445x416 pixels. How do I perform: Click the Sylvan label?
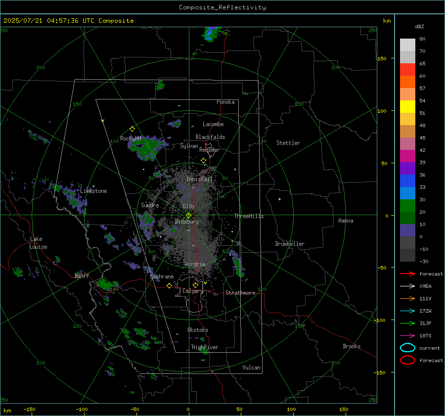[x=189, y=146]
